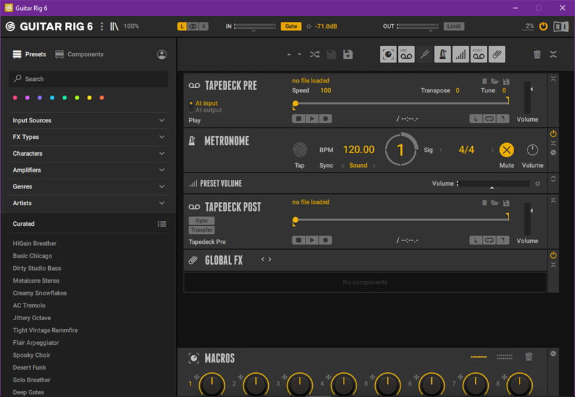Toggle the output Limit button
This screenshot has width=575, height=397.
(453, 26)
